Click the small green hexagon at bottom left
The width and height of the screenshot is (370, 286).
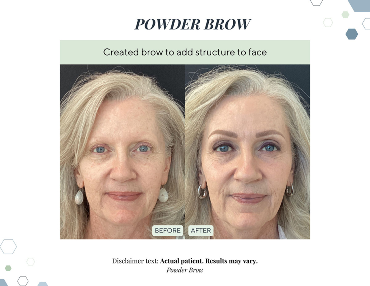(x=8, y=268)
